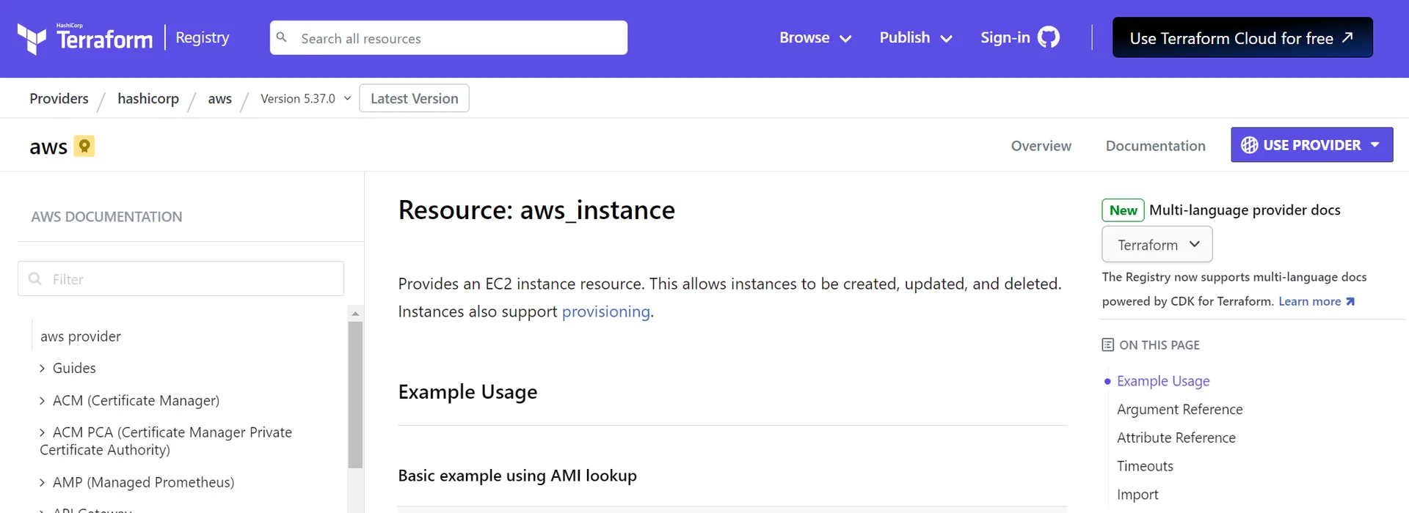Click the Latest Version button
The height and width of the screenshot is (513, 1409).
tap(414, 98)
